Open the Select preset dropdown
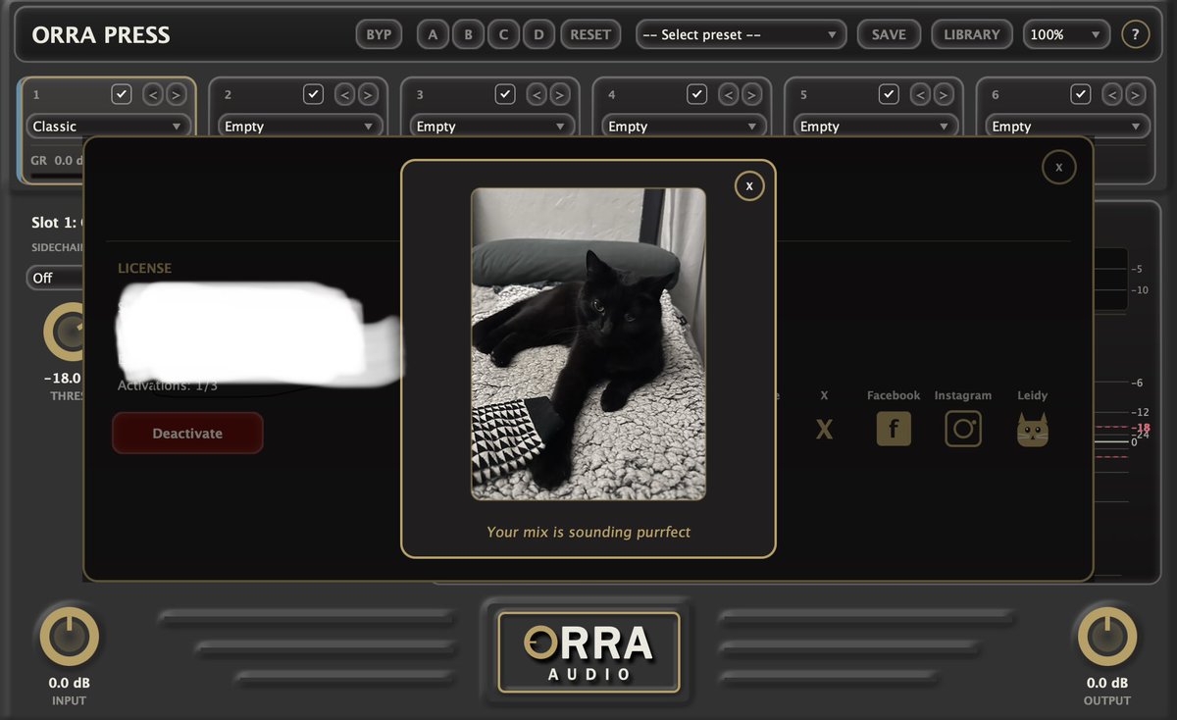Viewport: 1177px width, 720px height. [741, 34]
